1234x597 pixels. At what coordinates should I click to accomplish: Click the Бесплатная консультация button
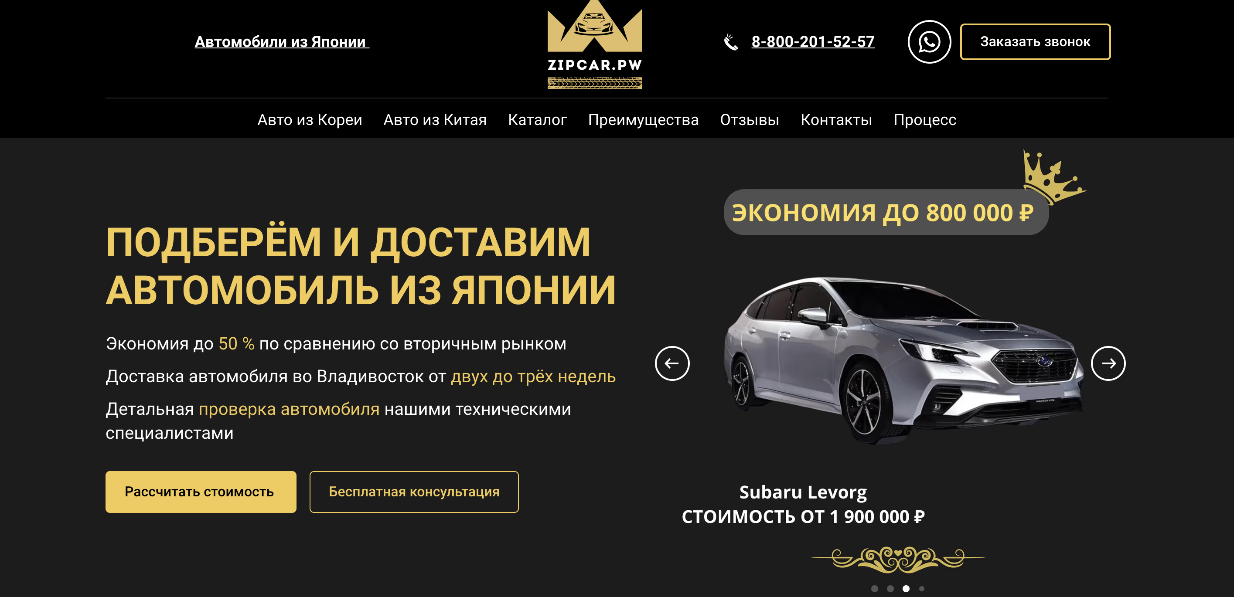(x=414, y=492)
